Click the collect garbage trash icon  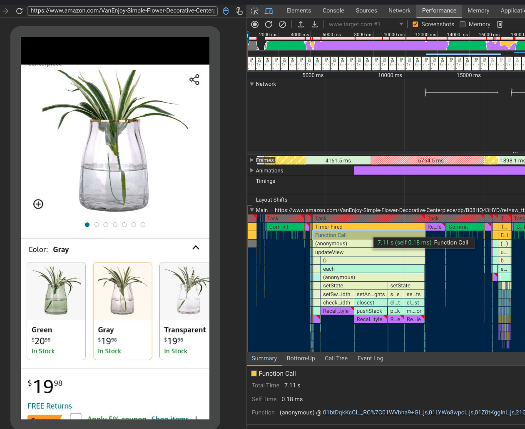pyautogui.click(x=500, y=25)
